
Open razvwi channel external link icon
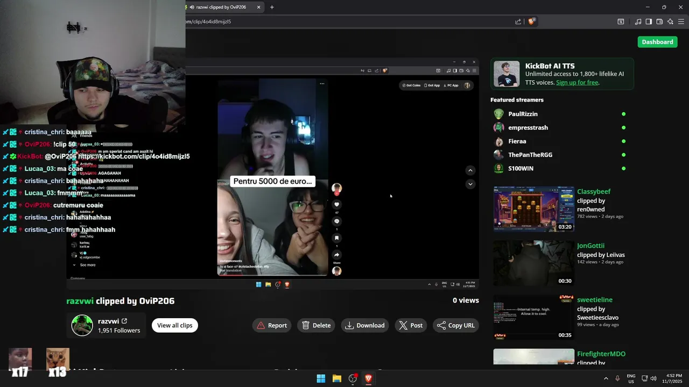[x=124, y=321]
